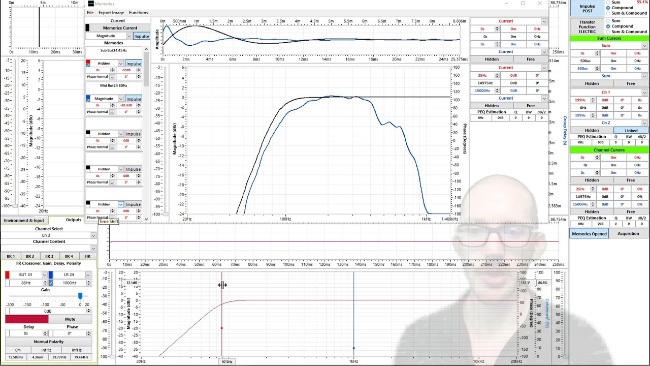Screen dimensions: 650x366
Task: Click the Ch 1 red 199Hz stepper
Action: click(592, 100)
